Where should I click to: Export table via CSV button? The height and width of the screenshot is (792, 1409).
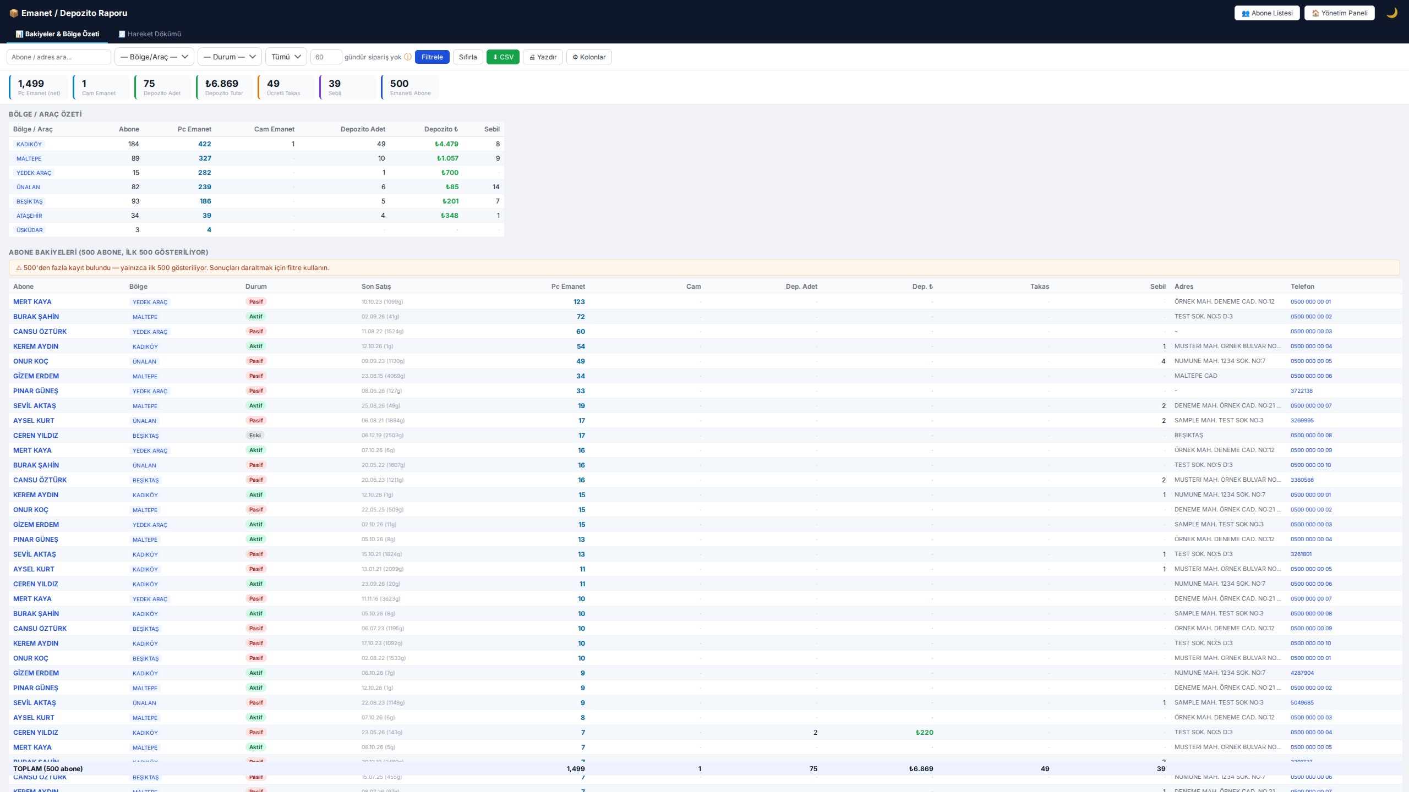(x=503, y=57)
